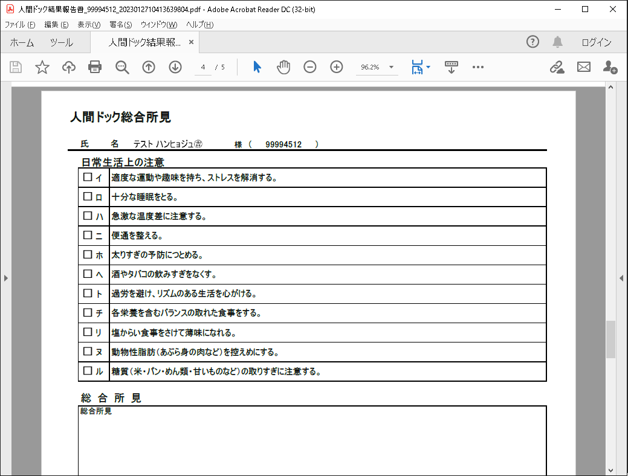Check the box for row ホ
This screenshot has width=628, height=476.
(87, 254)
